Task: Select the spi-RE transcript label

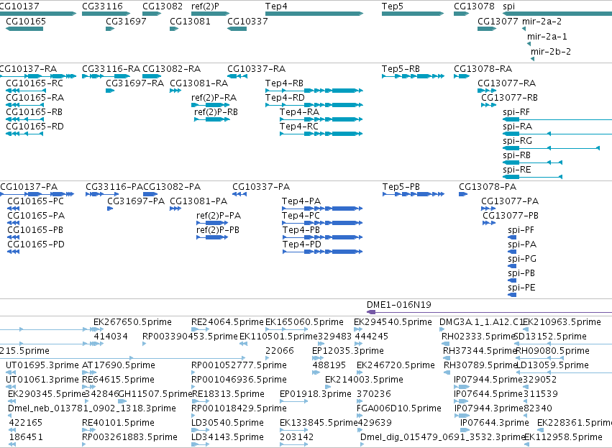Action: (517, 170)
